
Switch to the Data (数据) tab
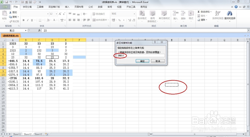coord(100,7)
